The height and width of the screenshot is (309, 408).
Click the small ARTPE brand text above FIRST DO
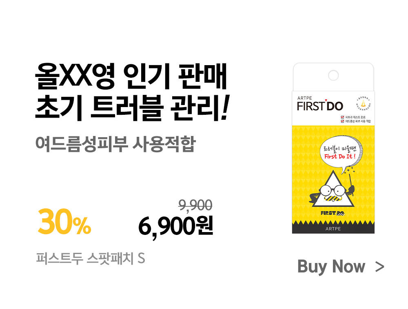coord(305,98)
